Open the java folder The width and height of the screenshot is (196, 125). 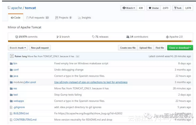point(16,76)
